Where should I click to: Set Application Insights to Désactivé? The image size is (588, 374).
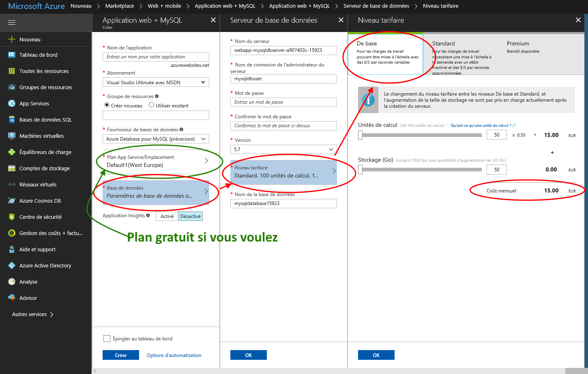tap(190, 216)
